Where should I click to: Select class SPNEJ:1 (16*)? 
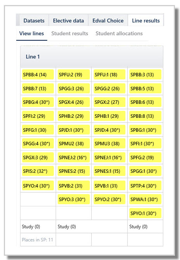[110, 158]
